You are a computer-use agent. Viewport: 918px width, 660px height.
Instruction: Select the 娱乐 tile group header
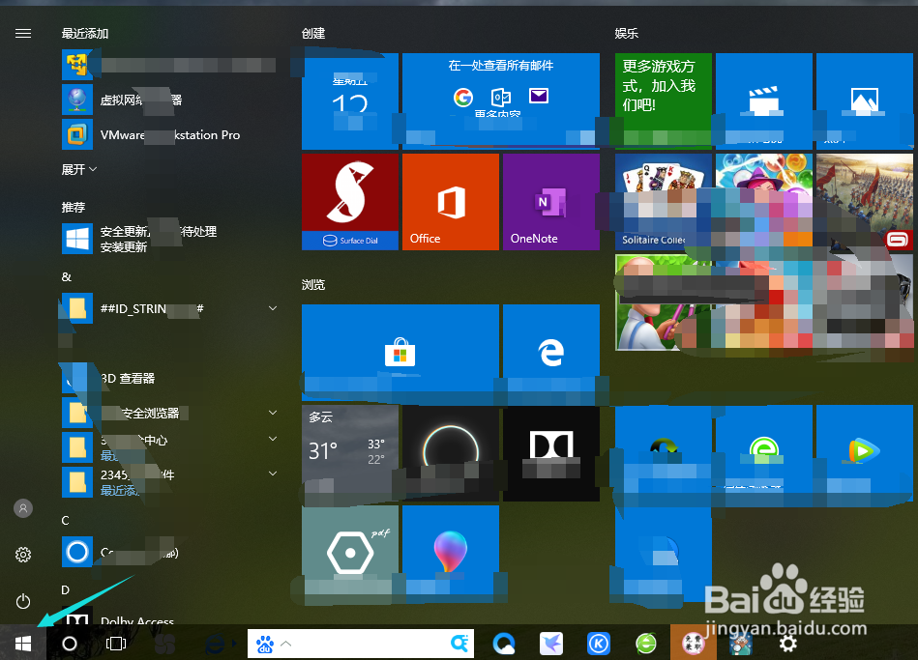coord(625,33)
